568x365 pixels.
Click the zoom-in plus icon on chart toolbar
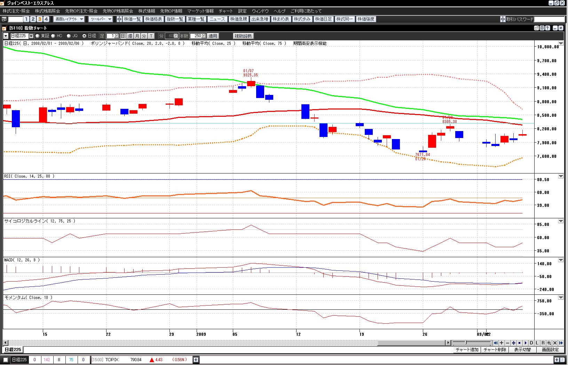click(502, 343)
